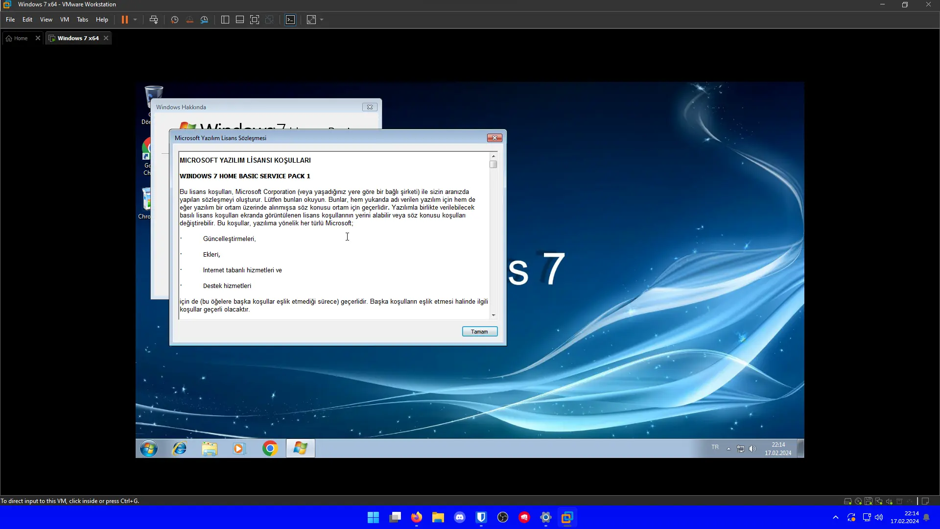Open the host Windows 11 Start button
The width and height of the screenshot is (940, 529).
coord(373,517)
